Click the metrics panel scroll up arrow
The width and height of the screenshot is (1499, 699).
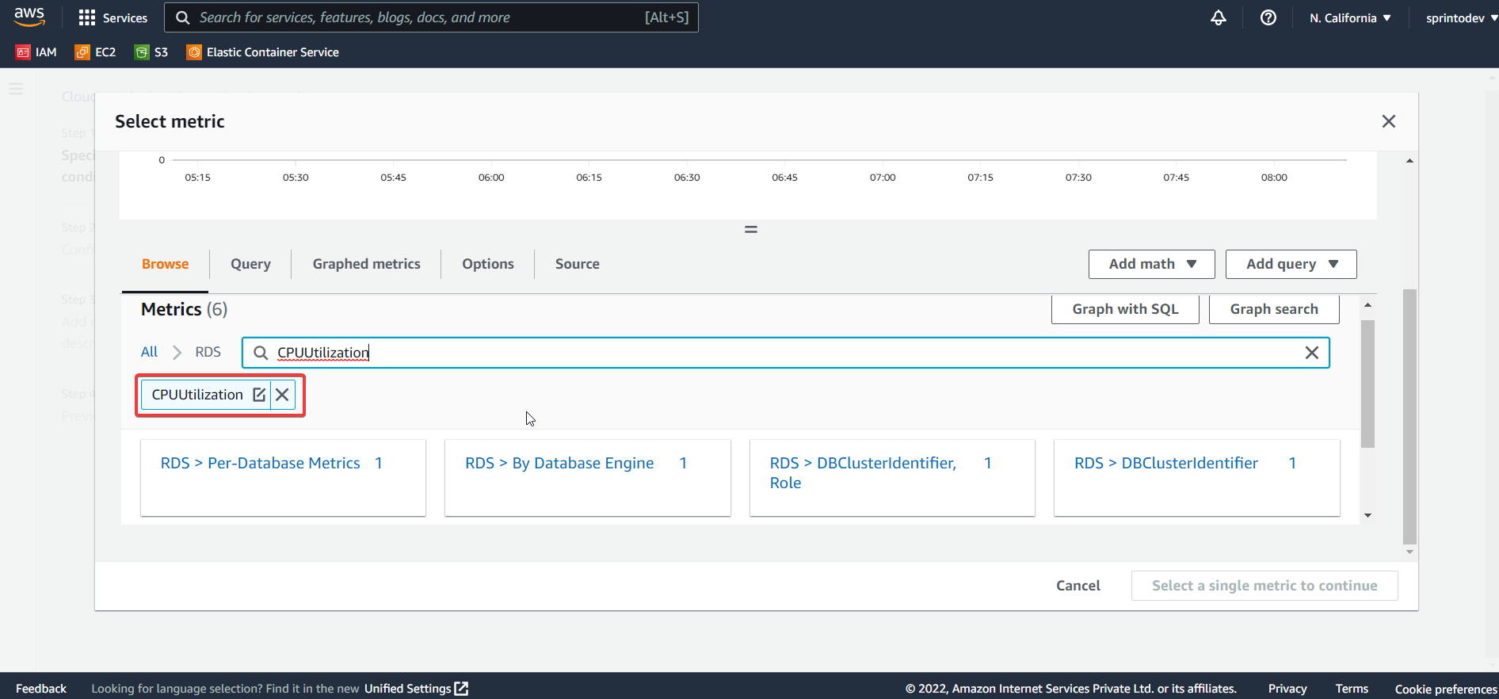point(1367,305)
